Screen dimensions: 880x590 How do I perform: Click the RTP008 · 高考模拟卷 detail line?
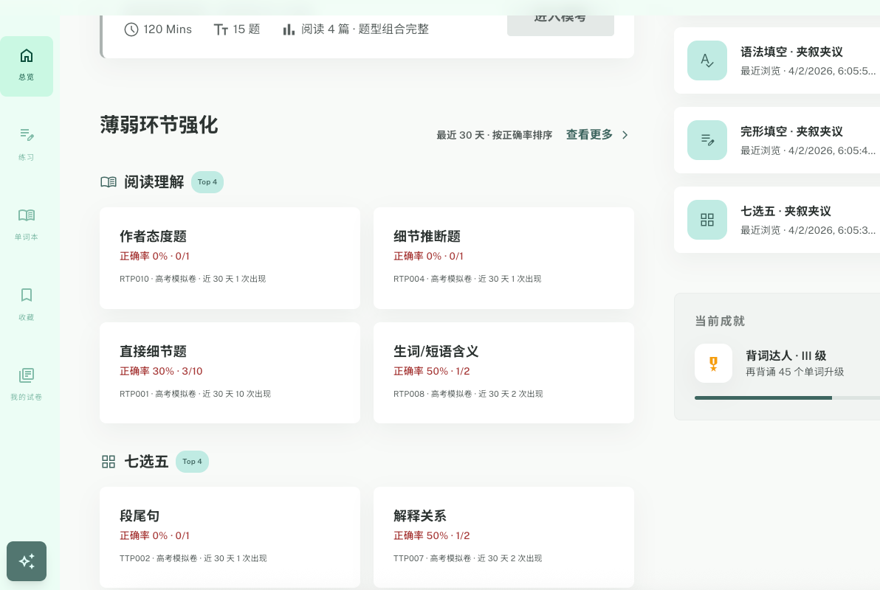468,394
